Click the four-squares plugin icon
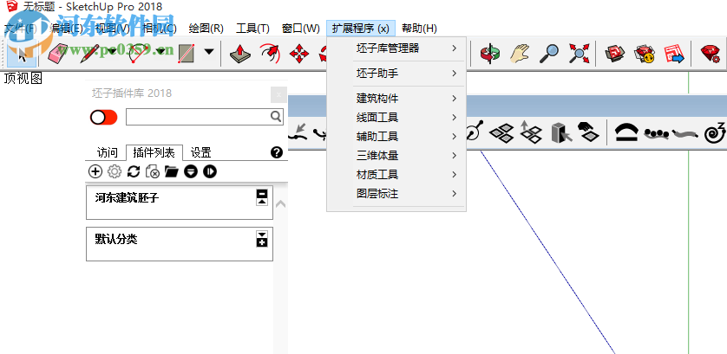 [x=501, y=132]
